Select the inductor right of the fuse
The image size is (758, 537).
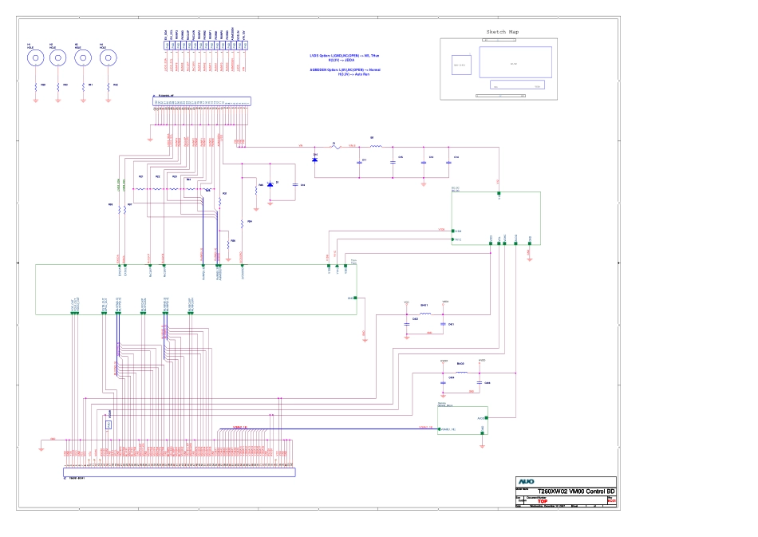[x=374, y=147]
